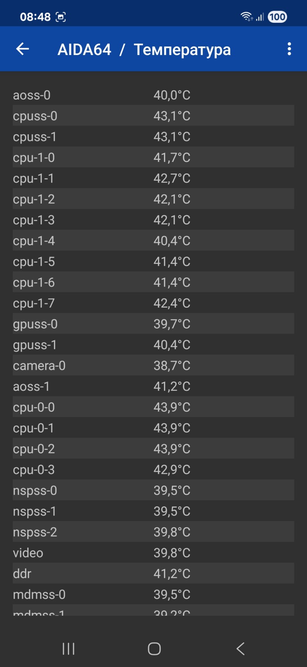Tap the Android recent apps button
Screen dimensions: 307x667
tap(68, 649)
